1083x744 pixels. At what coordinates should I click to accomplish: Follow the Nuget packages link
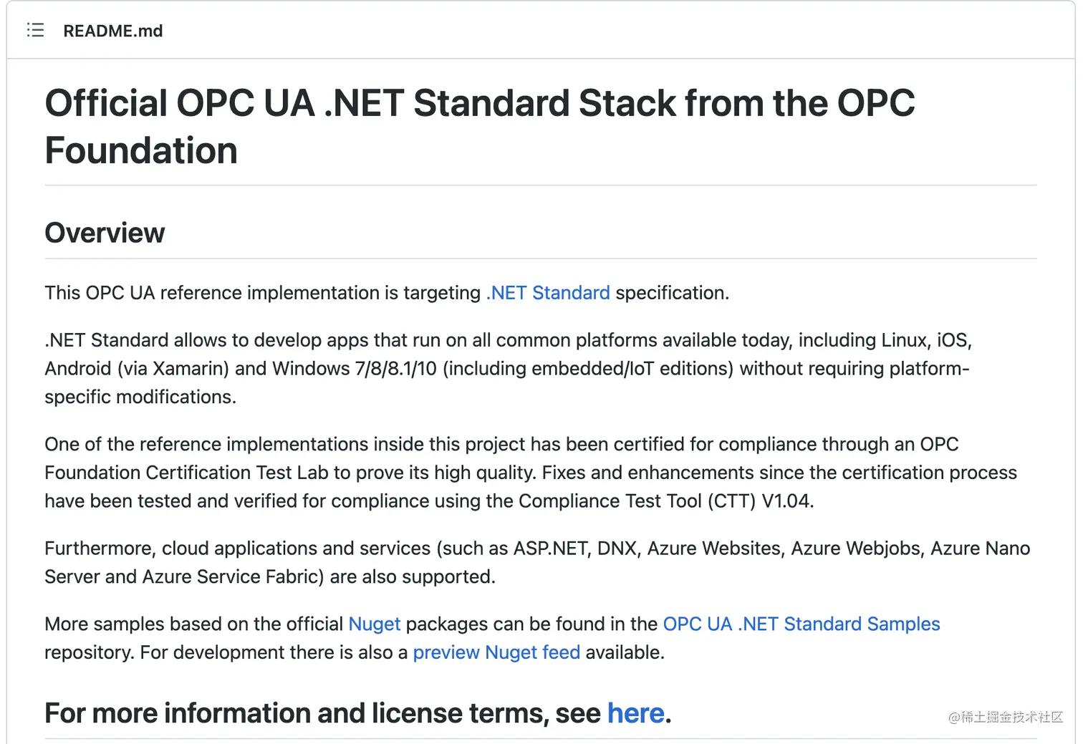[374, 624]
